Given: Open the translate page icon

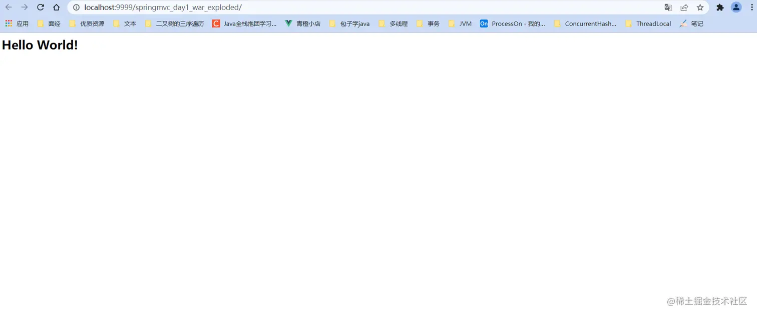Looking at the screenshot, I should click(668, 7).
